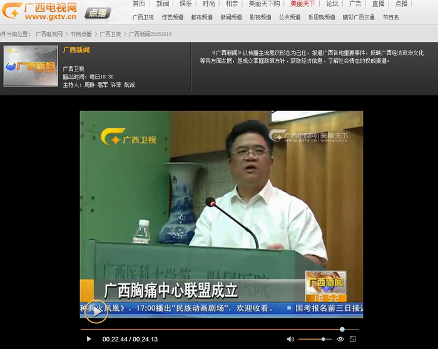Viewport: 438px width, 349px height.
Task: Click the large circular play overlay on video
Action: click(96, 312)
